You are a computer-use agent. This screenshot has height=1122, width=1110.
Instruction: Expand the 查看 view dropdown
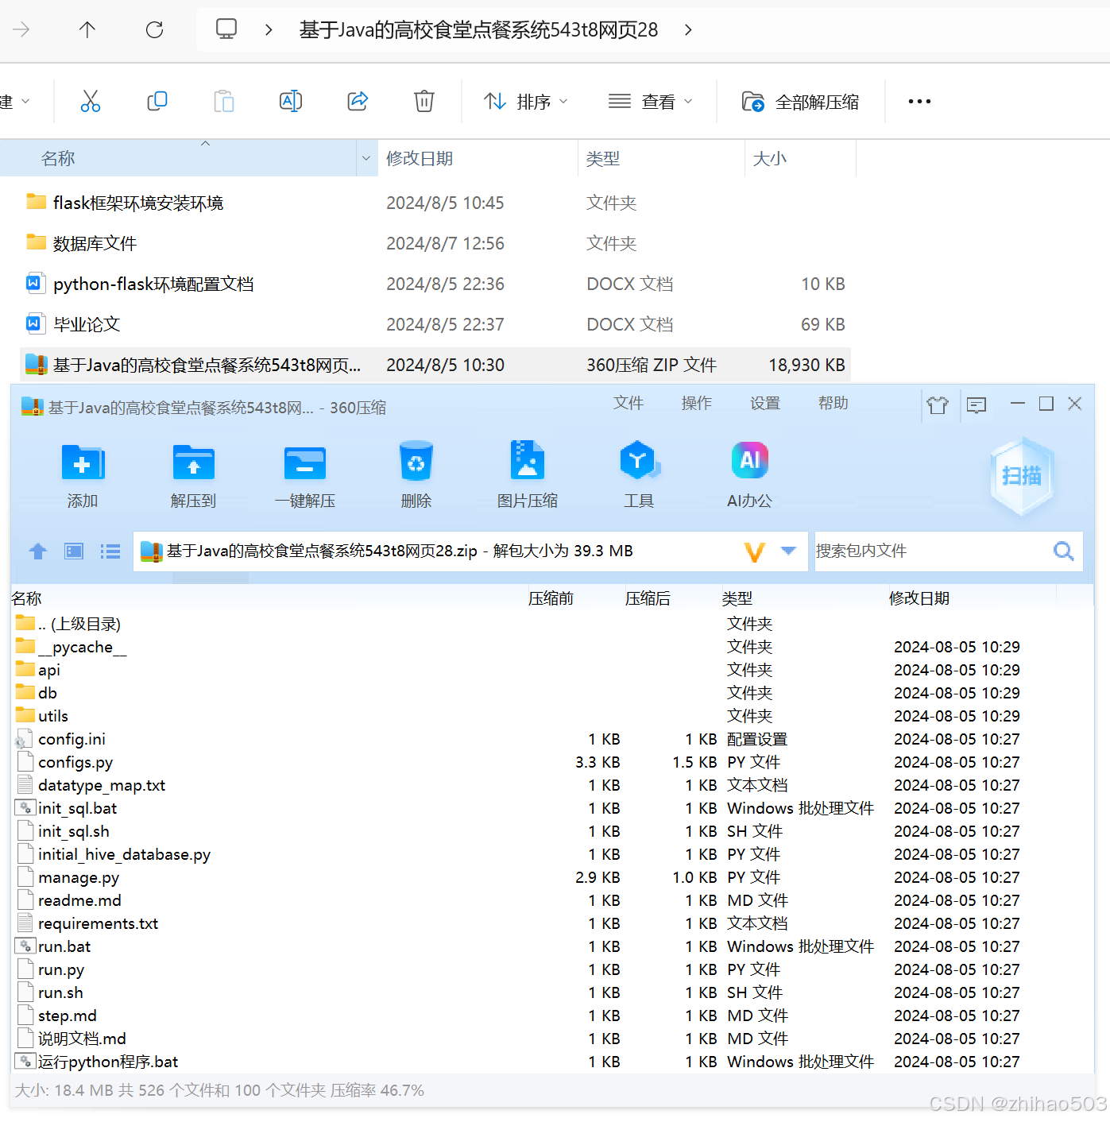point(650,101)
